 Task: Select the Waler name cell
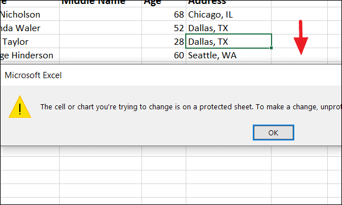click(30, 28)
